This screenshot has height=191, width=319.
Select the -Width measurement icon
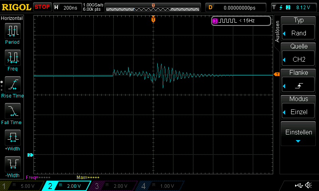(x=13, y=164)
